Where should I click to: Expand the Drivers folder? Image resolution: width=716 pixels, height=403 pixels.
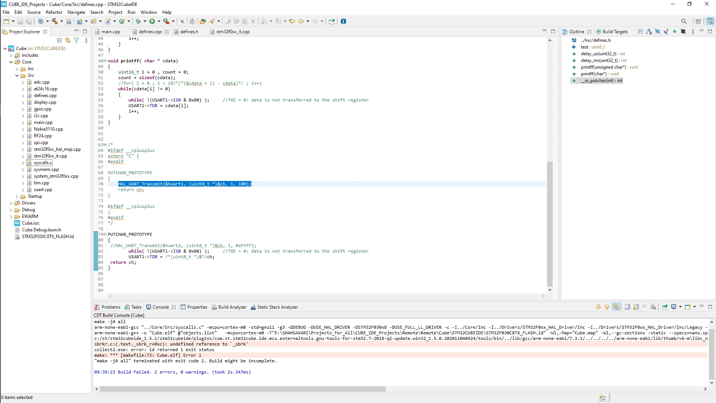point(11,203)
